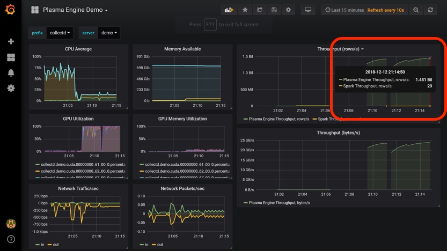
Task: Toggle Plasma Engine bytes/s legend series
Action: 279,203
